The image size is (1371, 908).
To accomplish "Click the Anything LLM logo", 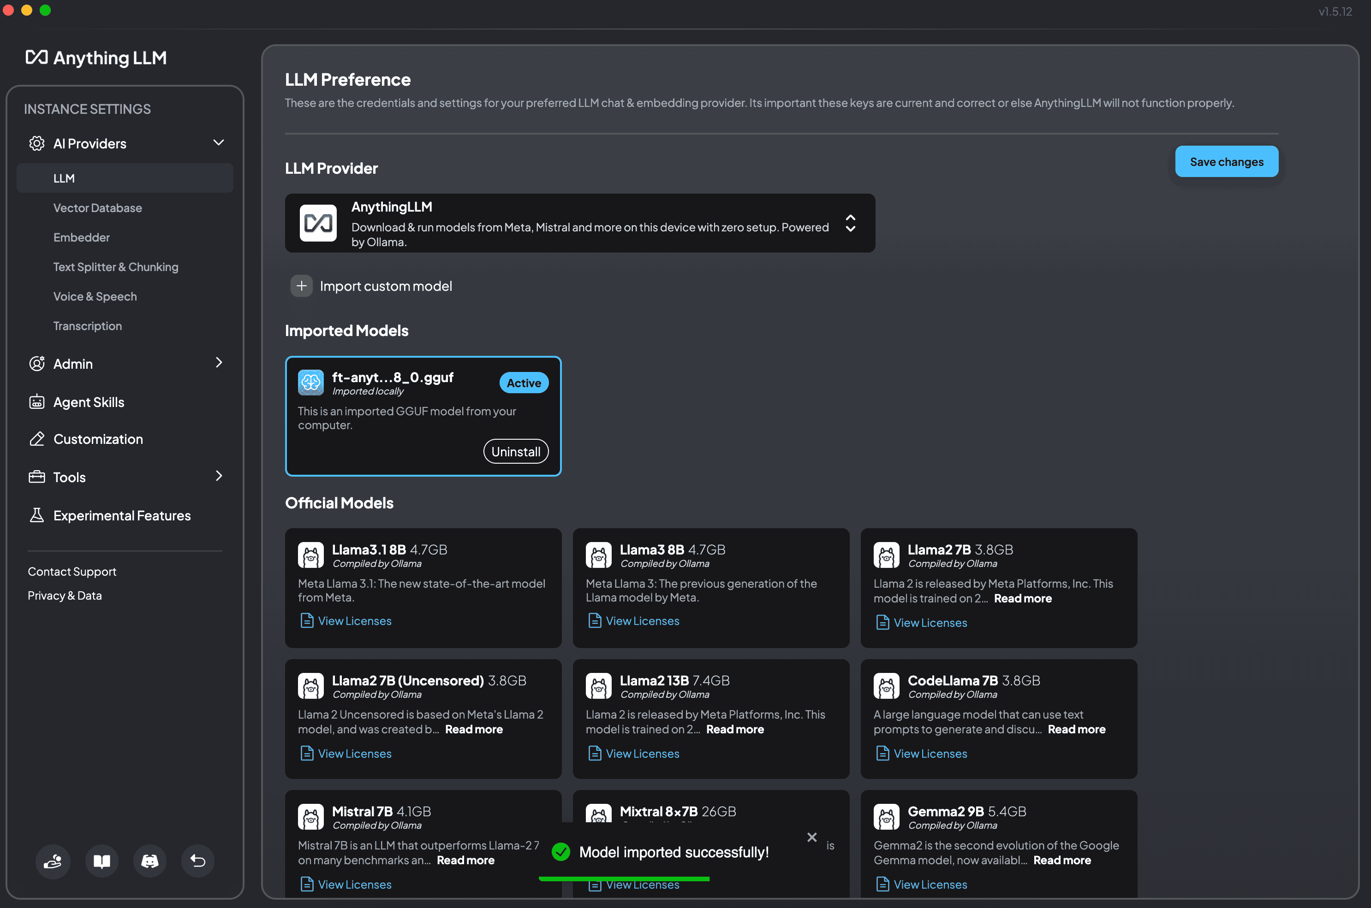I will [96, 58].
